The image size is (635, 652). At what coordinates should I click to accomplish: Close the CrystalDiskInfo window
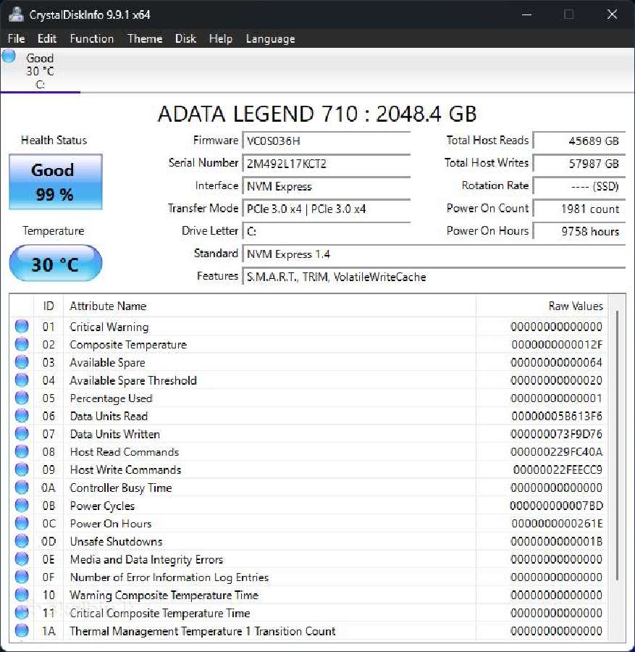pyautogui.click(x=612, y=14)
